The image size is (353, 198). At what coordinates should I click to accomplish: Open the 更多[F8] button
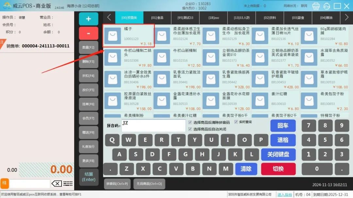coord(89,161)
